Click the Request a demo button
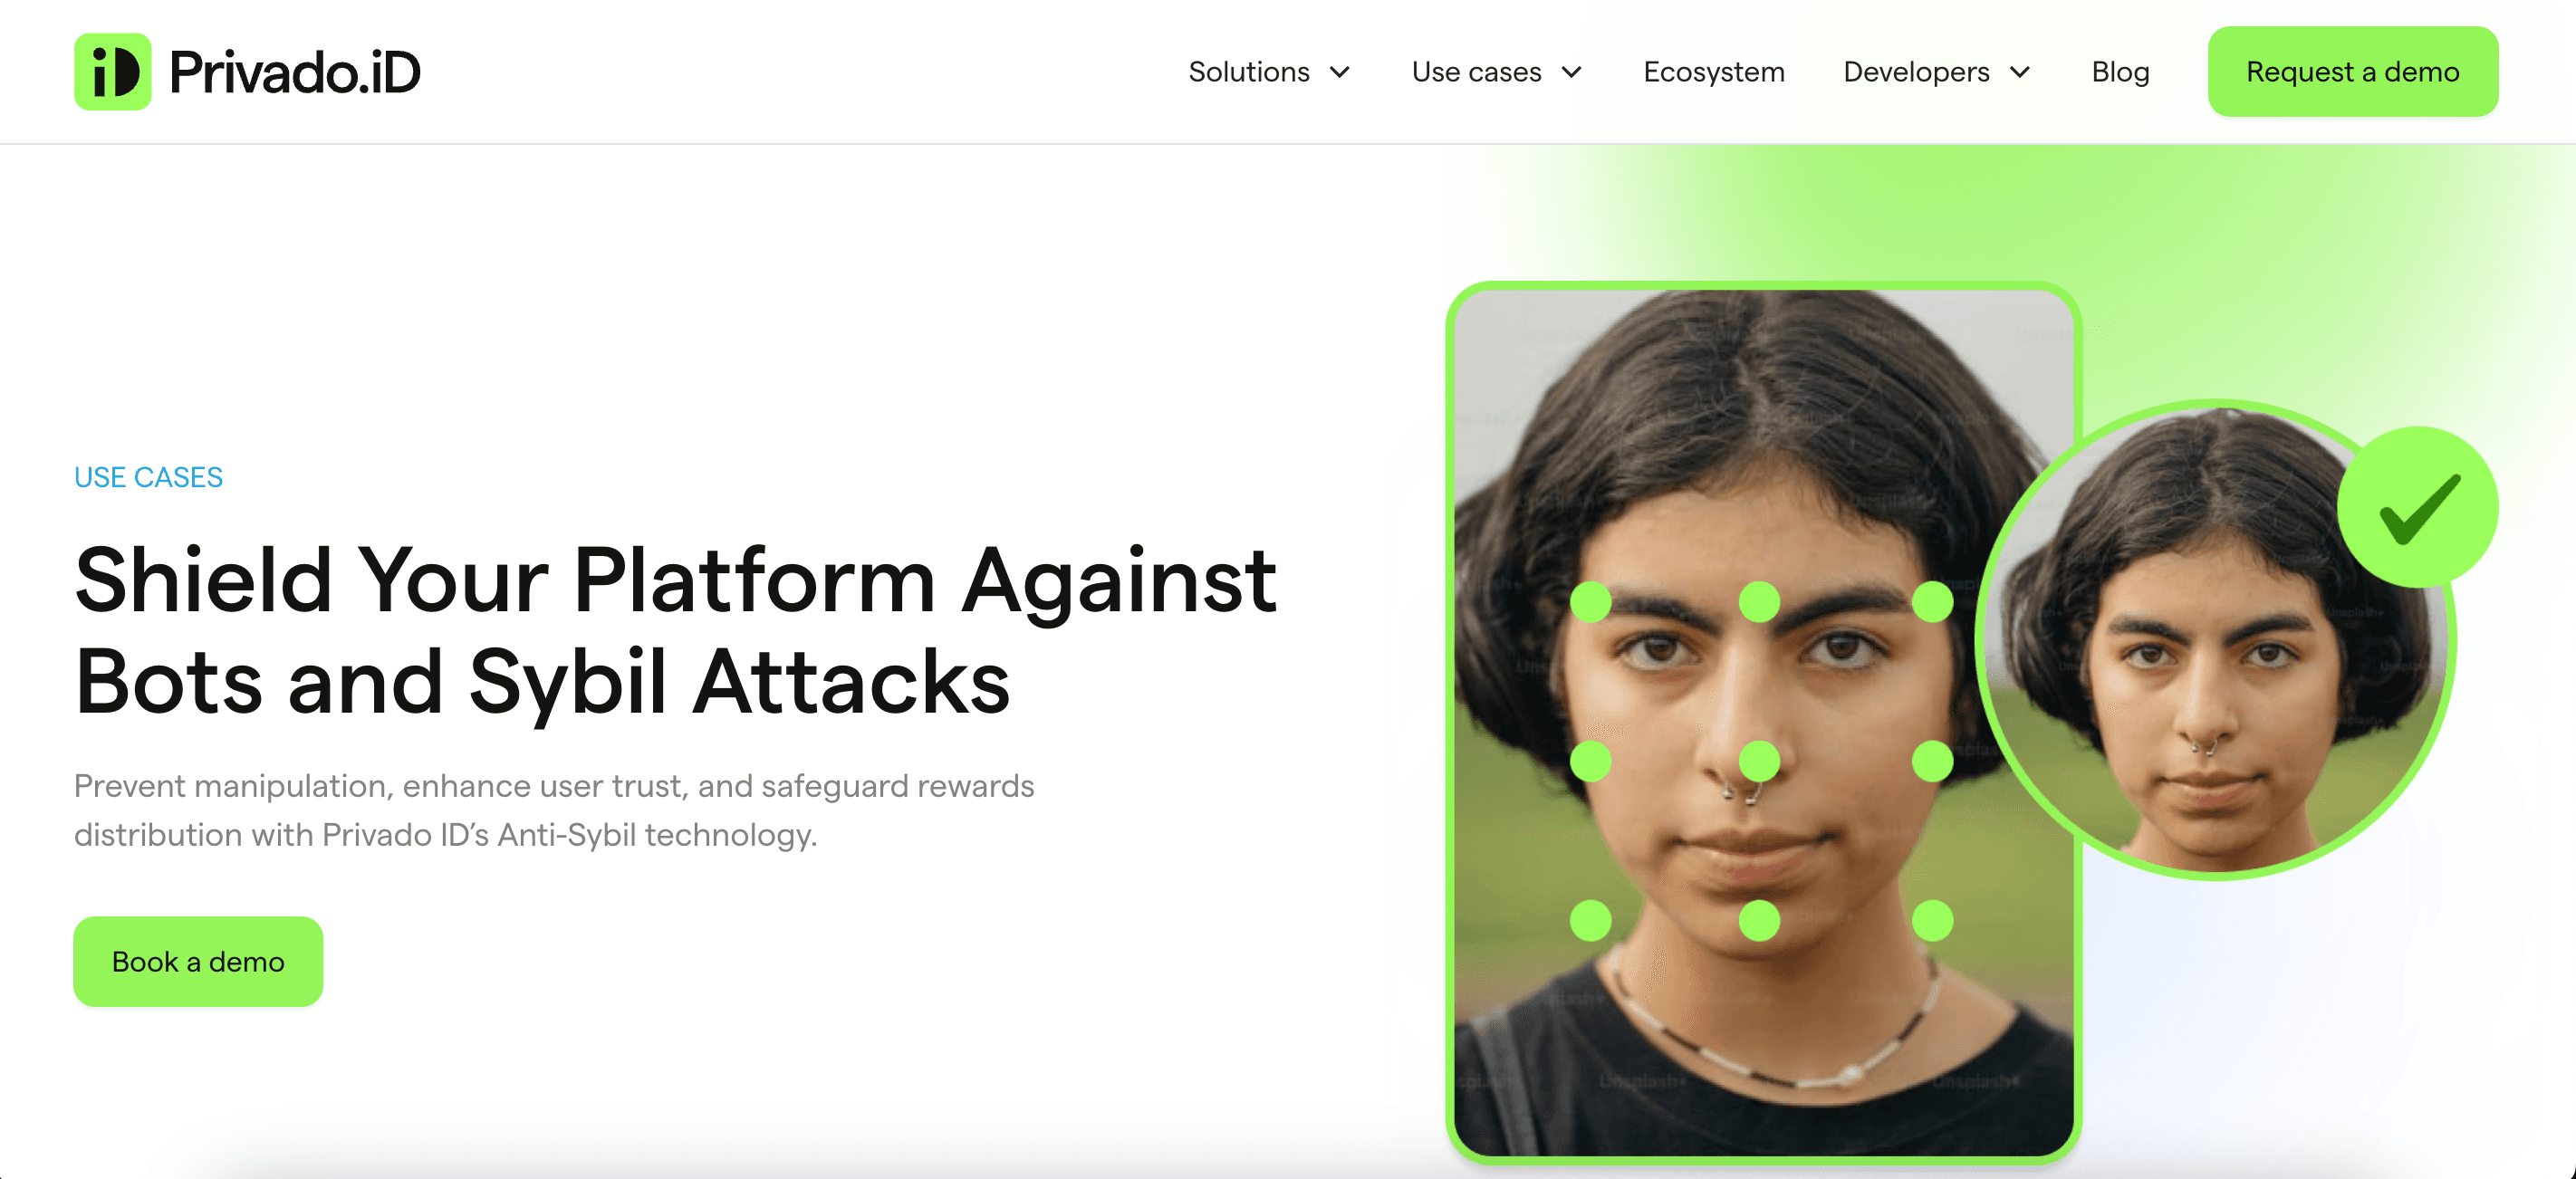2576x1179 pixels. tap(2352, 72)
